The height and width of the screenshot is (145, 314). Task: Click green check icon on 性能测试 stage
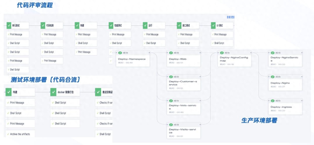click(x=111, y=25)
